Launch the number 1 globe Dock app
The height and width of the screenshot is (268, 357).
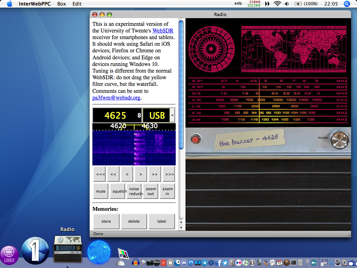coord(35,251)
